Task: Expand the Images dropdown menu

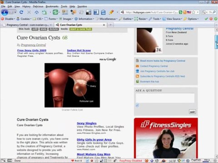Action: (66, 19)
